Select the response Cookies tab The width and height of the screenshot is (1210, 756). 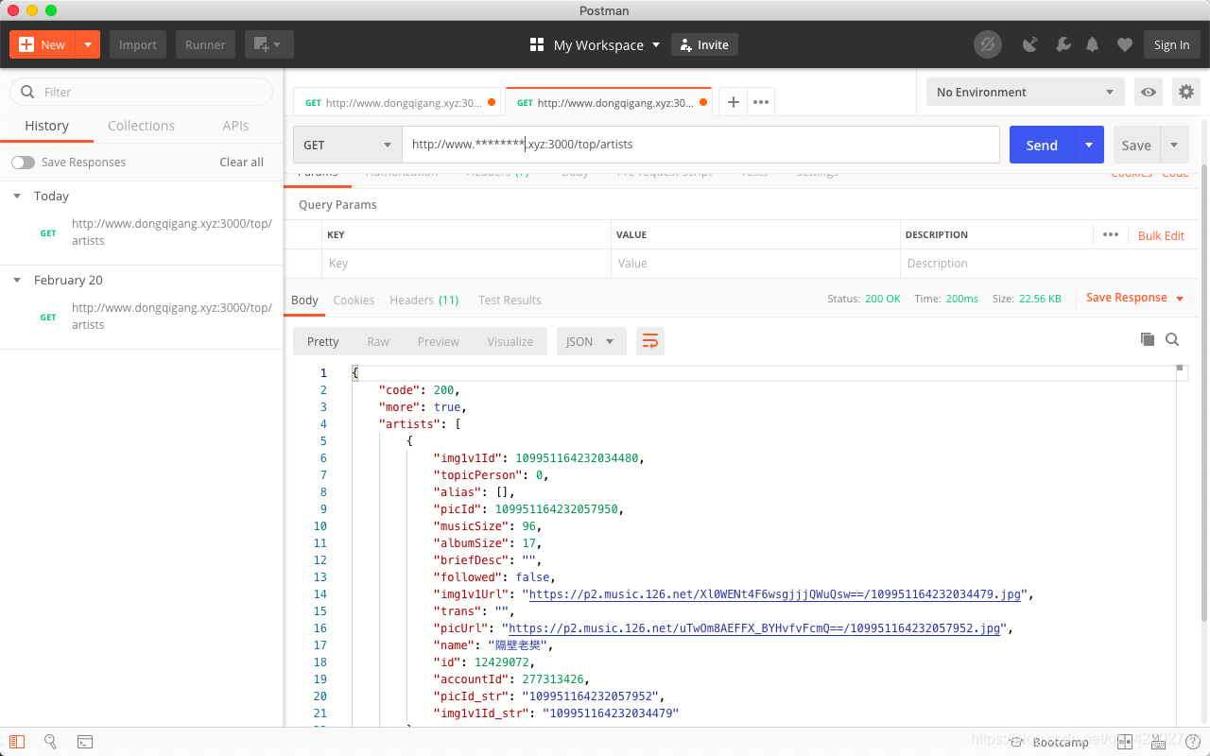click(354, 300)
